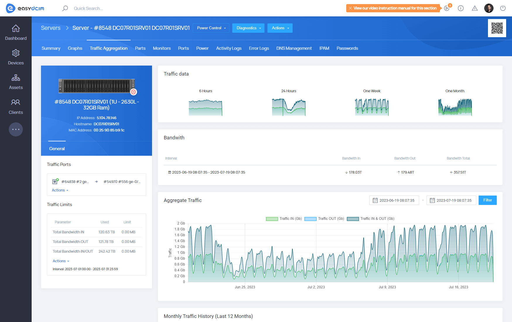Close the video instruction banner

click(350, 8)
